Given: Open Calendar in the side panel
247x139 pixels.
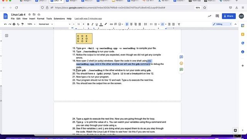Looking at the screenshot, I should [243, 26].
